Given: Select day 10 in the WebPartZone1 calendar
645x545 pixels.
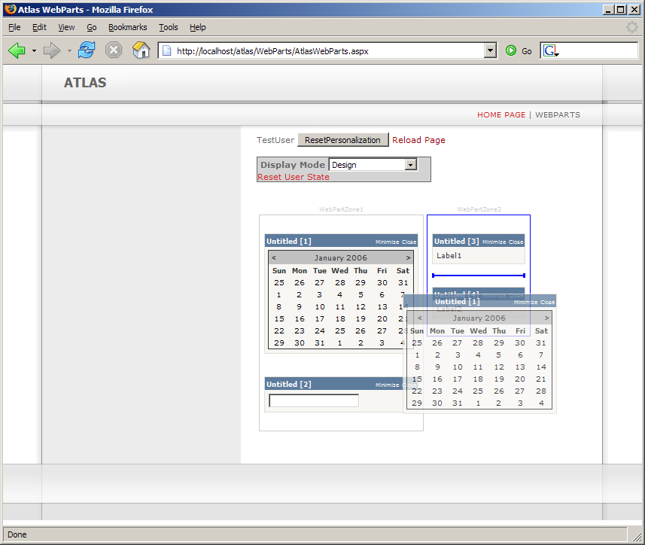Looking at the screenshot, I should click(320, 307).
